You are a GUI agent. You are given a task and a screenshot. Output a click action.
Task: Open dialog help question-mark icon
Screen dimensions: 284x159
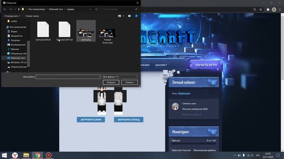[136, 16]
